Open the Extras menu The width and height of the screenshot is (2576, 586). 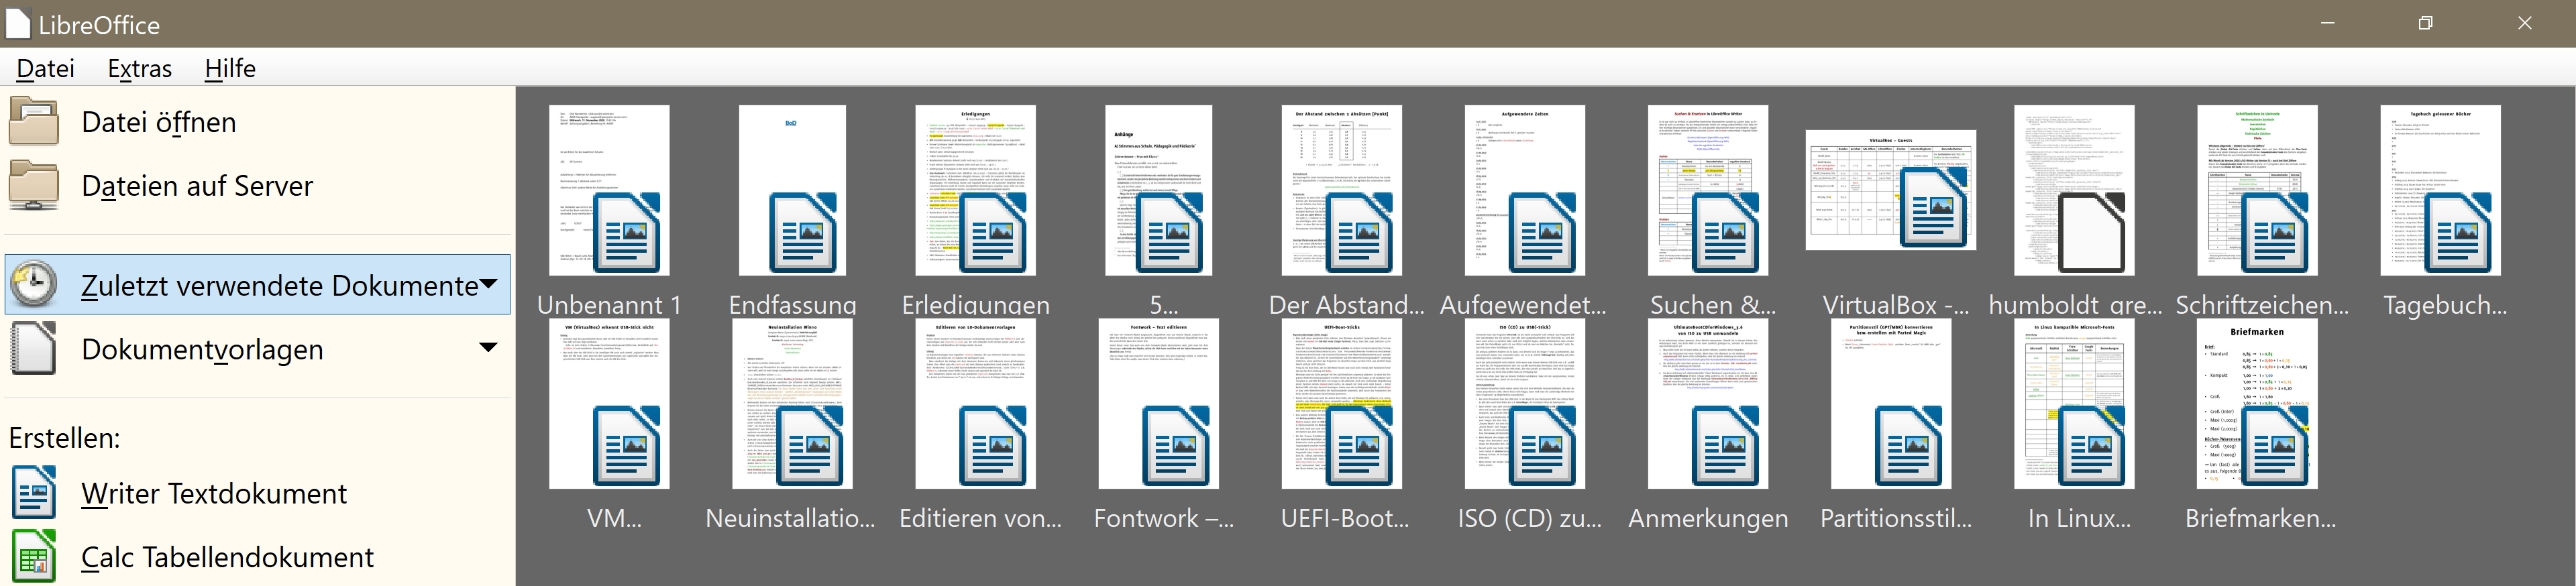(139, 68)
